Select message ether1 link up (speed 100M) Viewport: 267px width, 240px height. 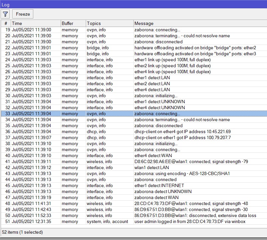coord(173,60)
